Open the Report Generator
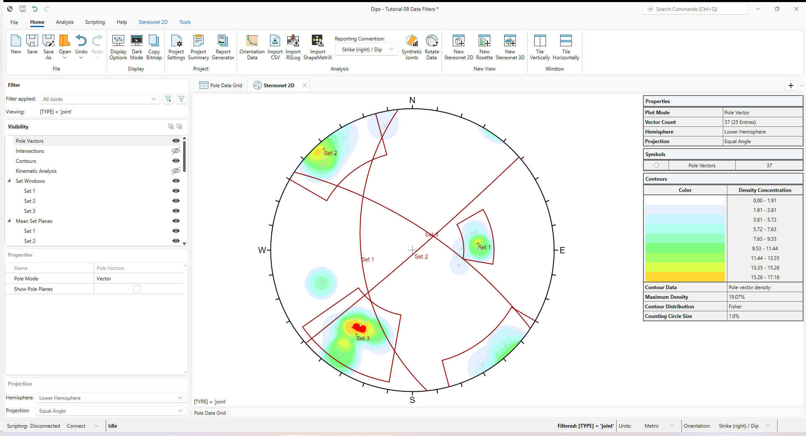 [223, 46]
